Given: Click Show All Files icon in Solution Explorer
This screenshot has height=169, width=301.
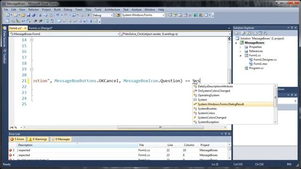Looking at the screenshot, I should pos(243,33).
